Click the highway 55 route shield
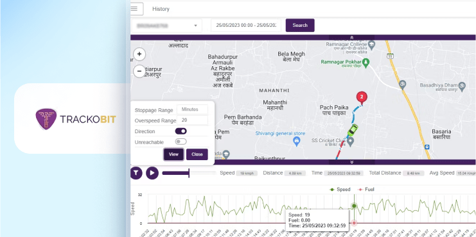476x237 pixels. coord(391,56)
